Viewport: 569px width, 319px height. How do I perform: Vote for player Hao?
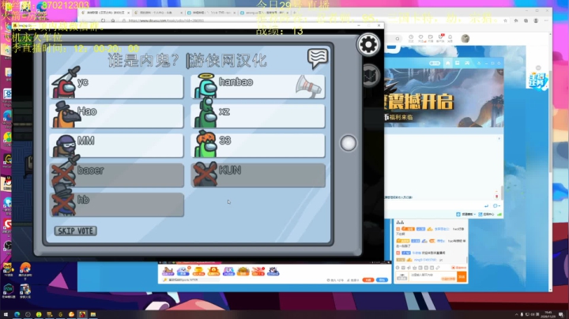click(x=116, y=116)
